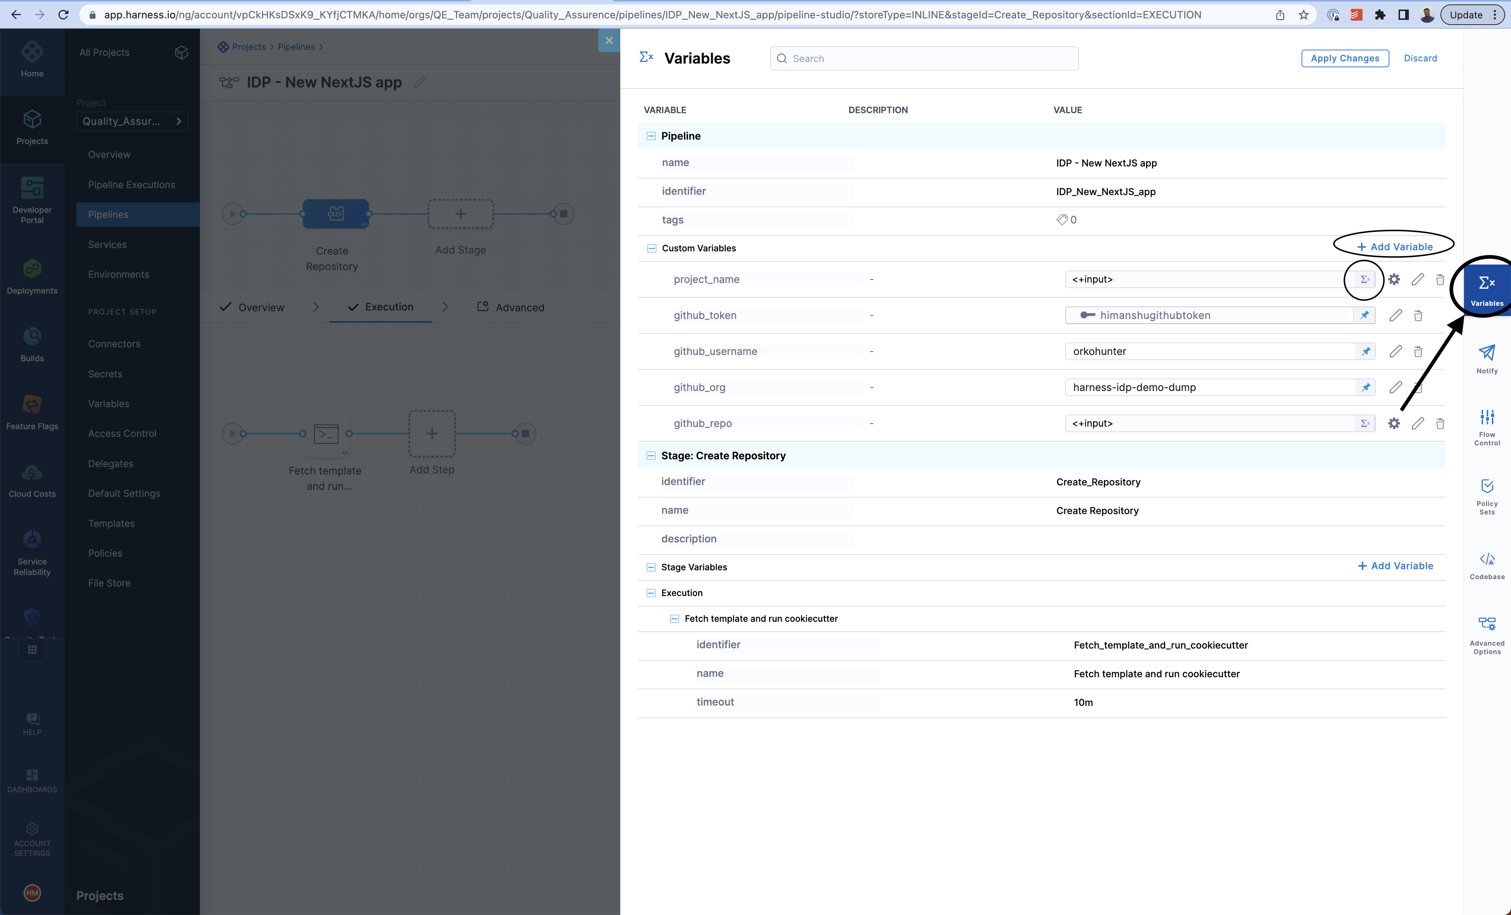The width and height of the screenshot is (1511, 915).
Task: Click the variables Search field
Action: point(923,58)
